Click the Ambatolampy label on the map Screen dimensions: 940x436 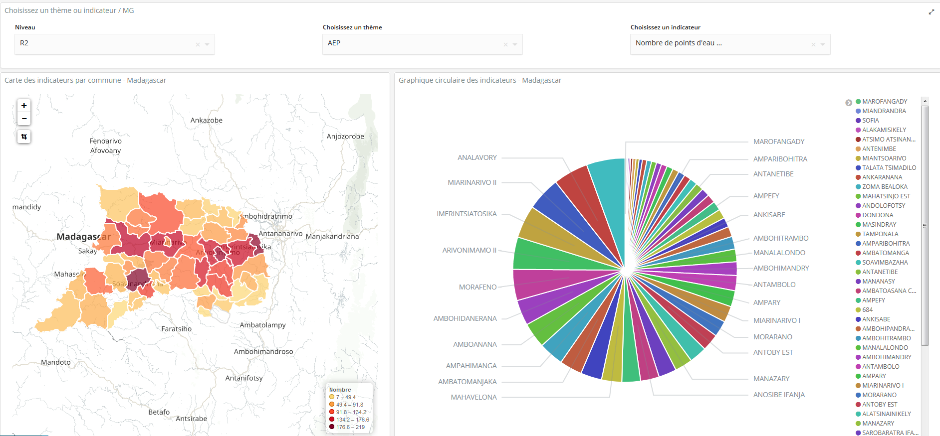click(x=262, y=325)
